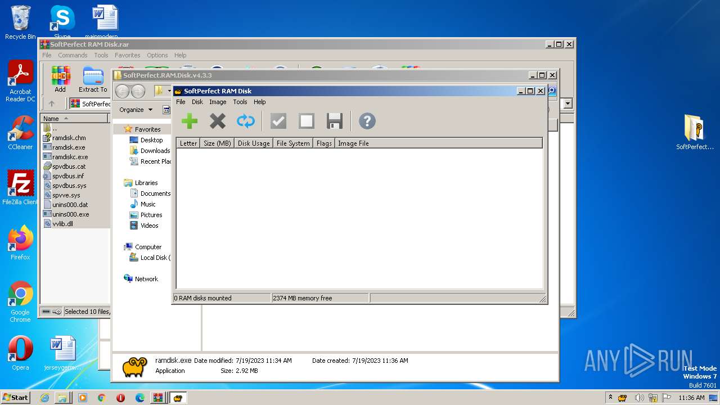Select Google Chrome desktop icon
The height and width of the screenshot is (405, 720).
[x=20, y=302]
